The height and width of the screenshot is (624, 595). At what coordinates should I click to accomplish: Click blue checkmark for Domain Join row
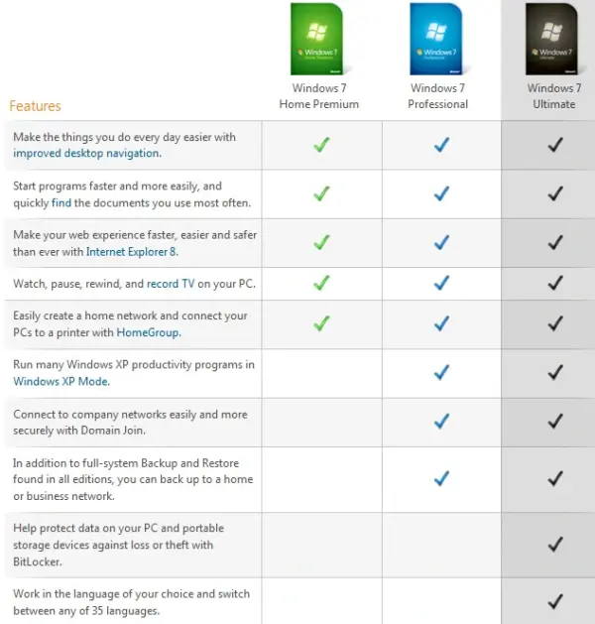[x=441, y=422]
